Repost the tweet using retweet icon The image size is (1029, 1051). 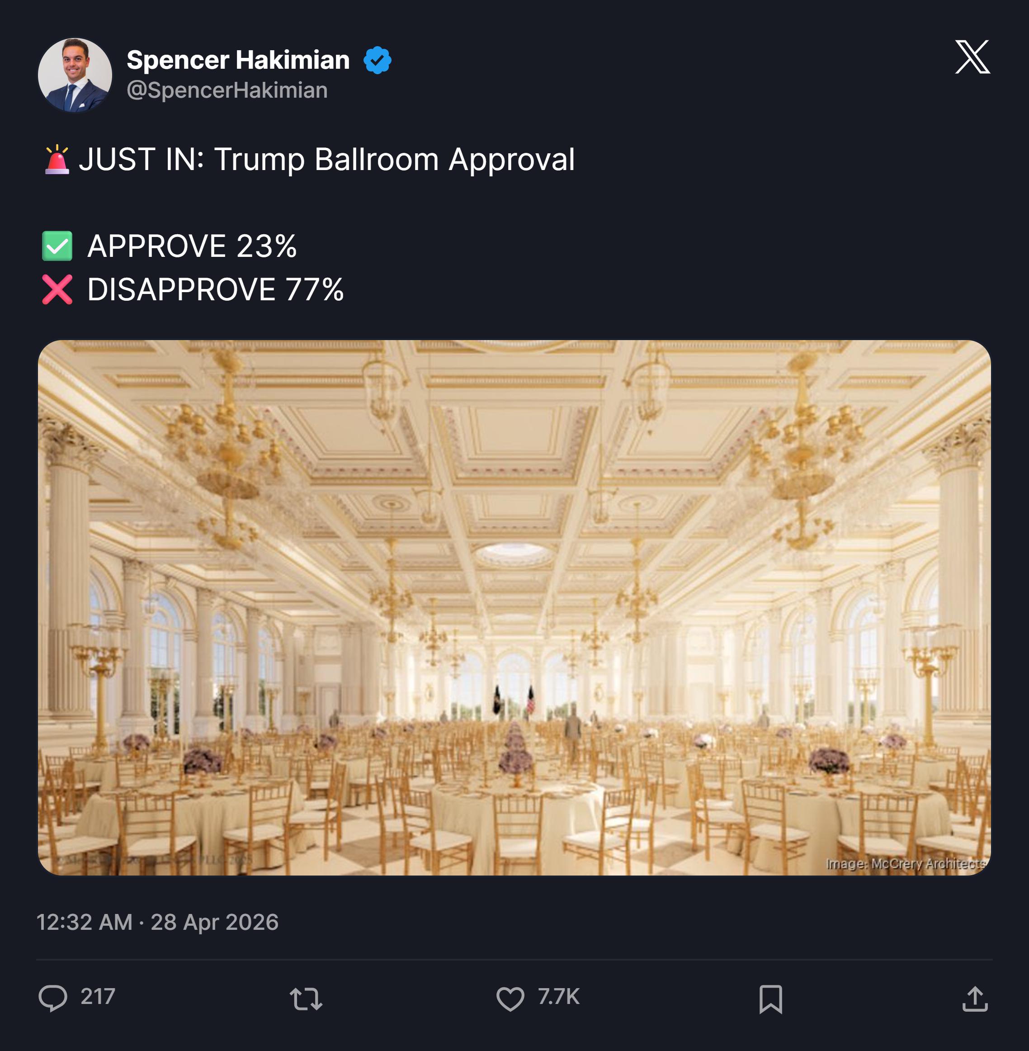coord(306,999)
